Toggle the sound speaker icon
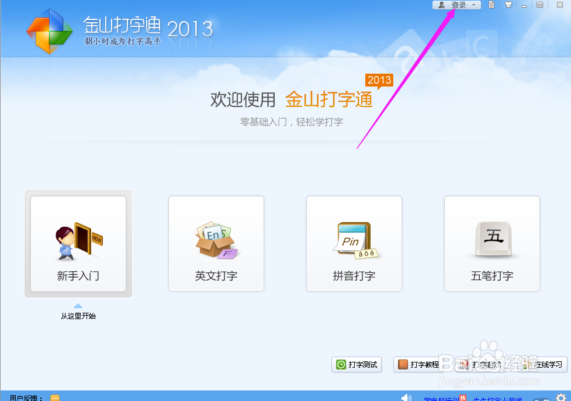Image resolution: width=571 pixels, height=401 pixels. [406, 397]
